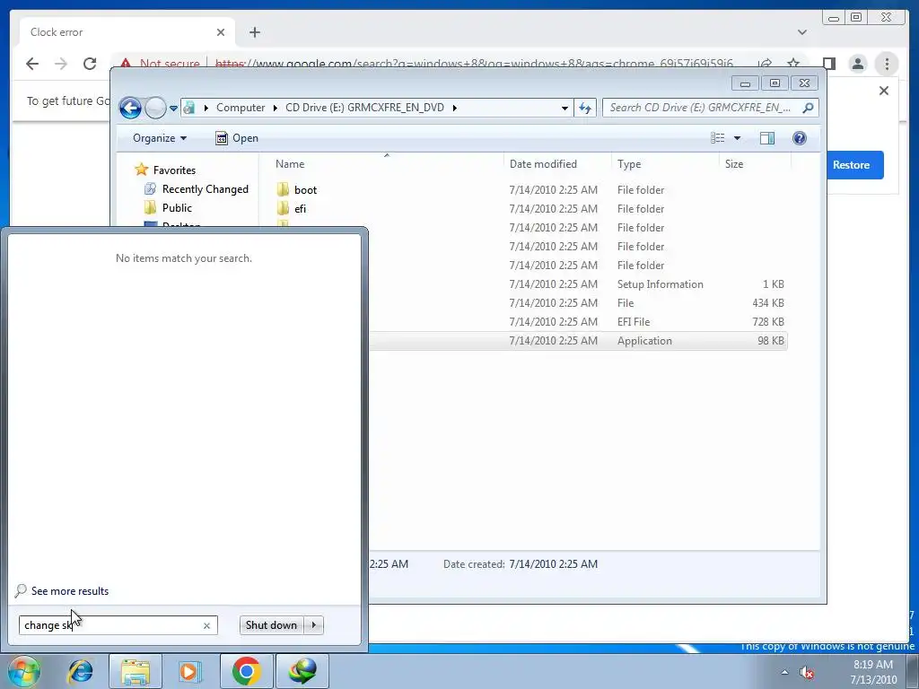Click Computer in the address breadcrumb
Image resolution: width=919 pixels, height=689 pixels.
(x=241, y=108)
